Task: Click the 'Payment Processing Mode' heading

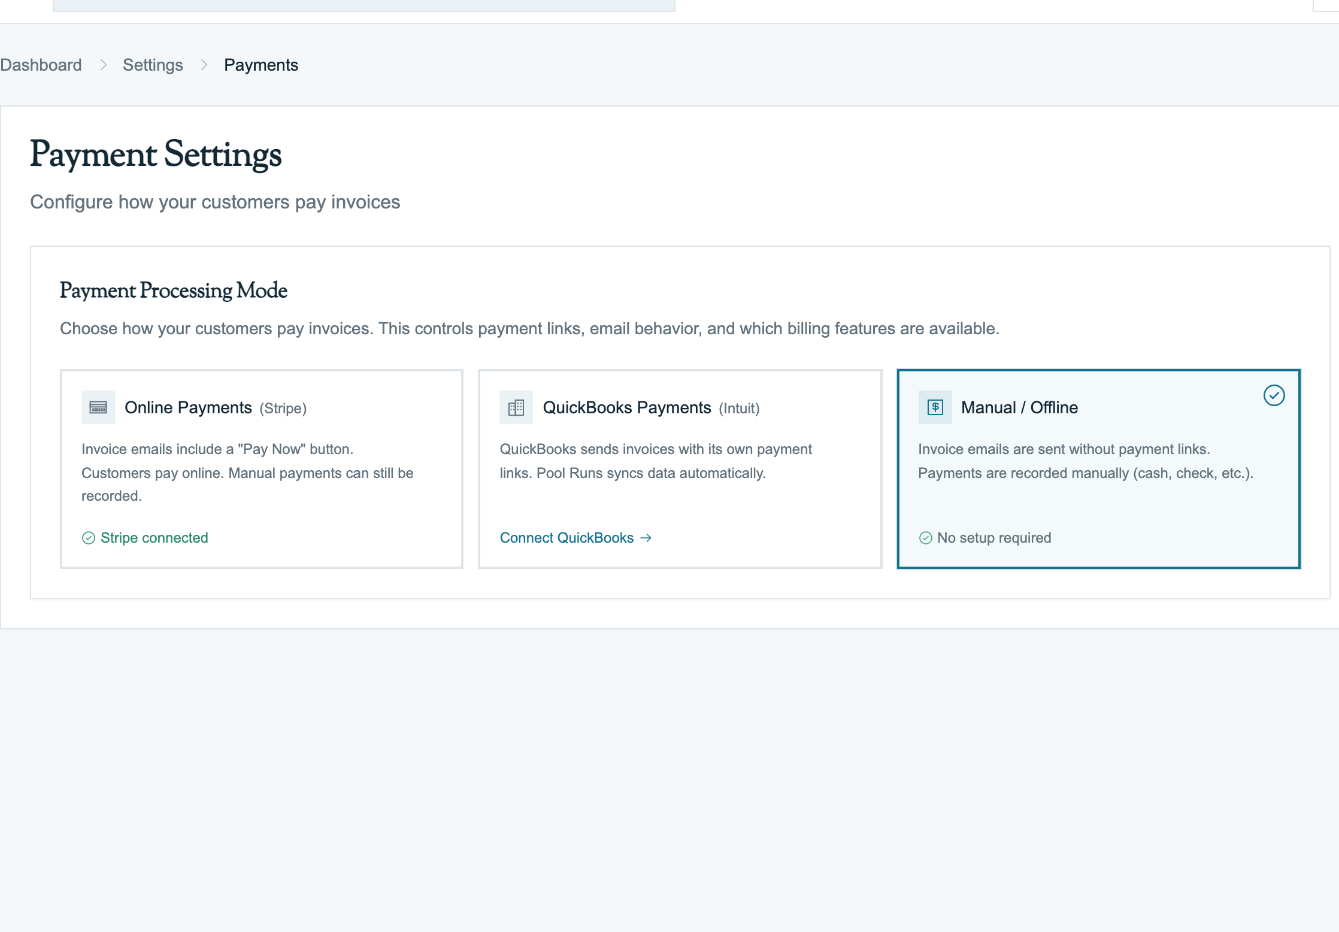Action: [174, 291]
